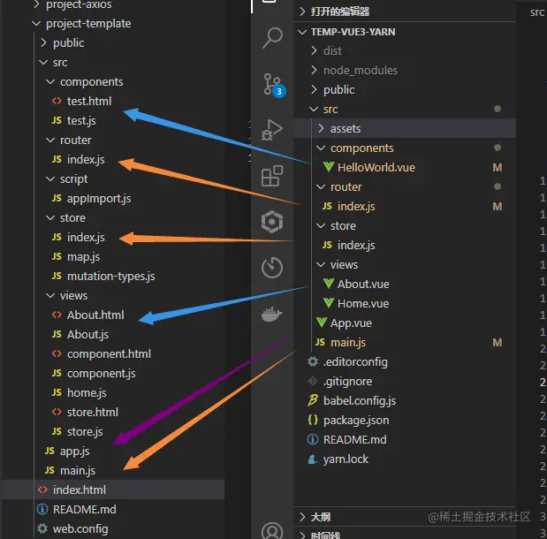Viewport: 547px width, 539px height.
Task: Click the Vue icon of HelloWorld.vue
Action: 328,167
